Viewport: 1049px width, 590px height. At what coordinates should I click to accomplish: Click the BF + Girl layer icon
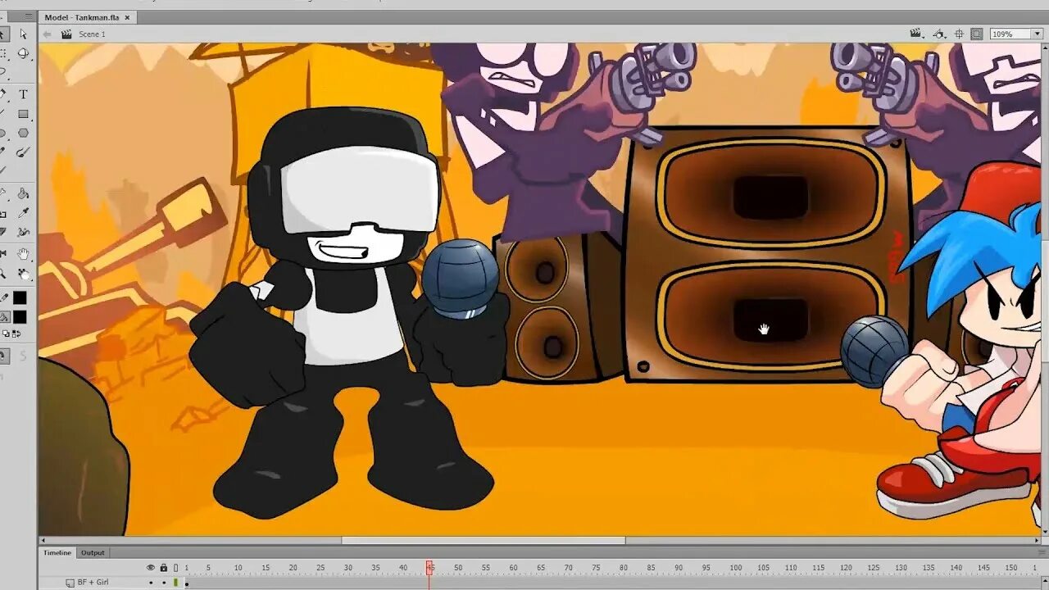coord(70,583)
